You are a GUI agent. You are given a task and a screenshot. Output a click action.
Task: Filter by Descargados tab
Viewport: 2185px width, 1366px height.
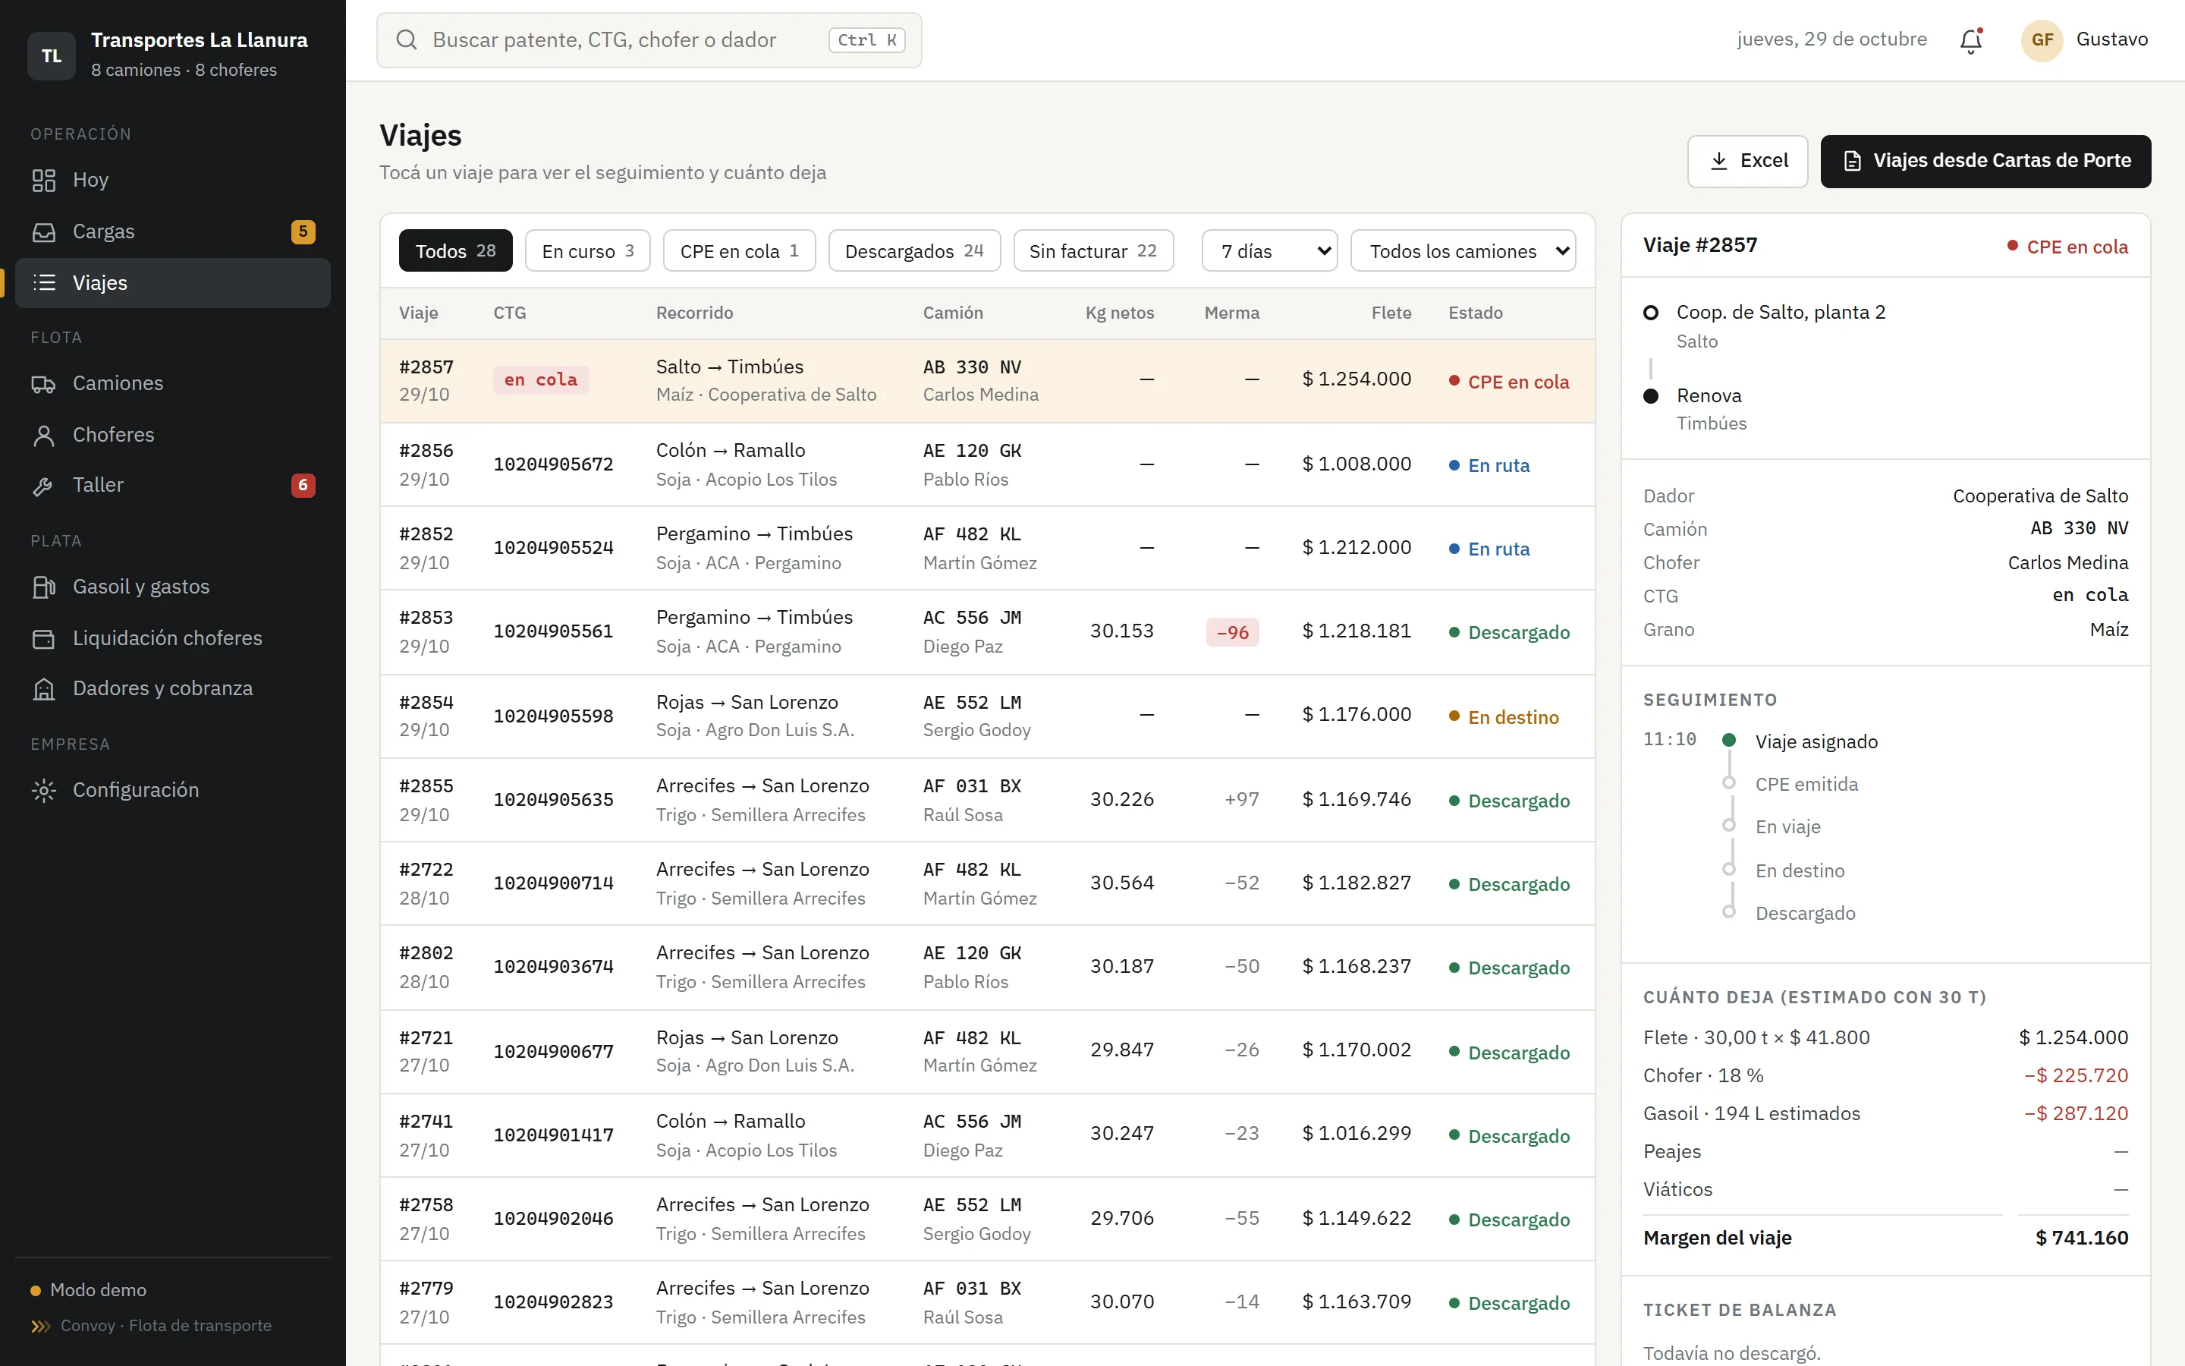[913, 251]
